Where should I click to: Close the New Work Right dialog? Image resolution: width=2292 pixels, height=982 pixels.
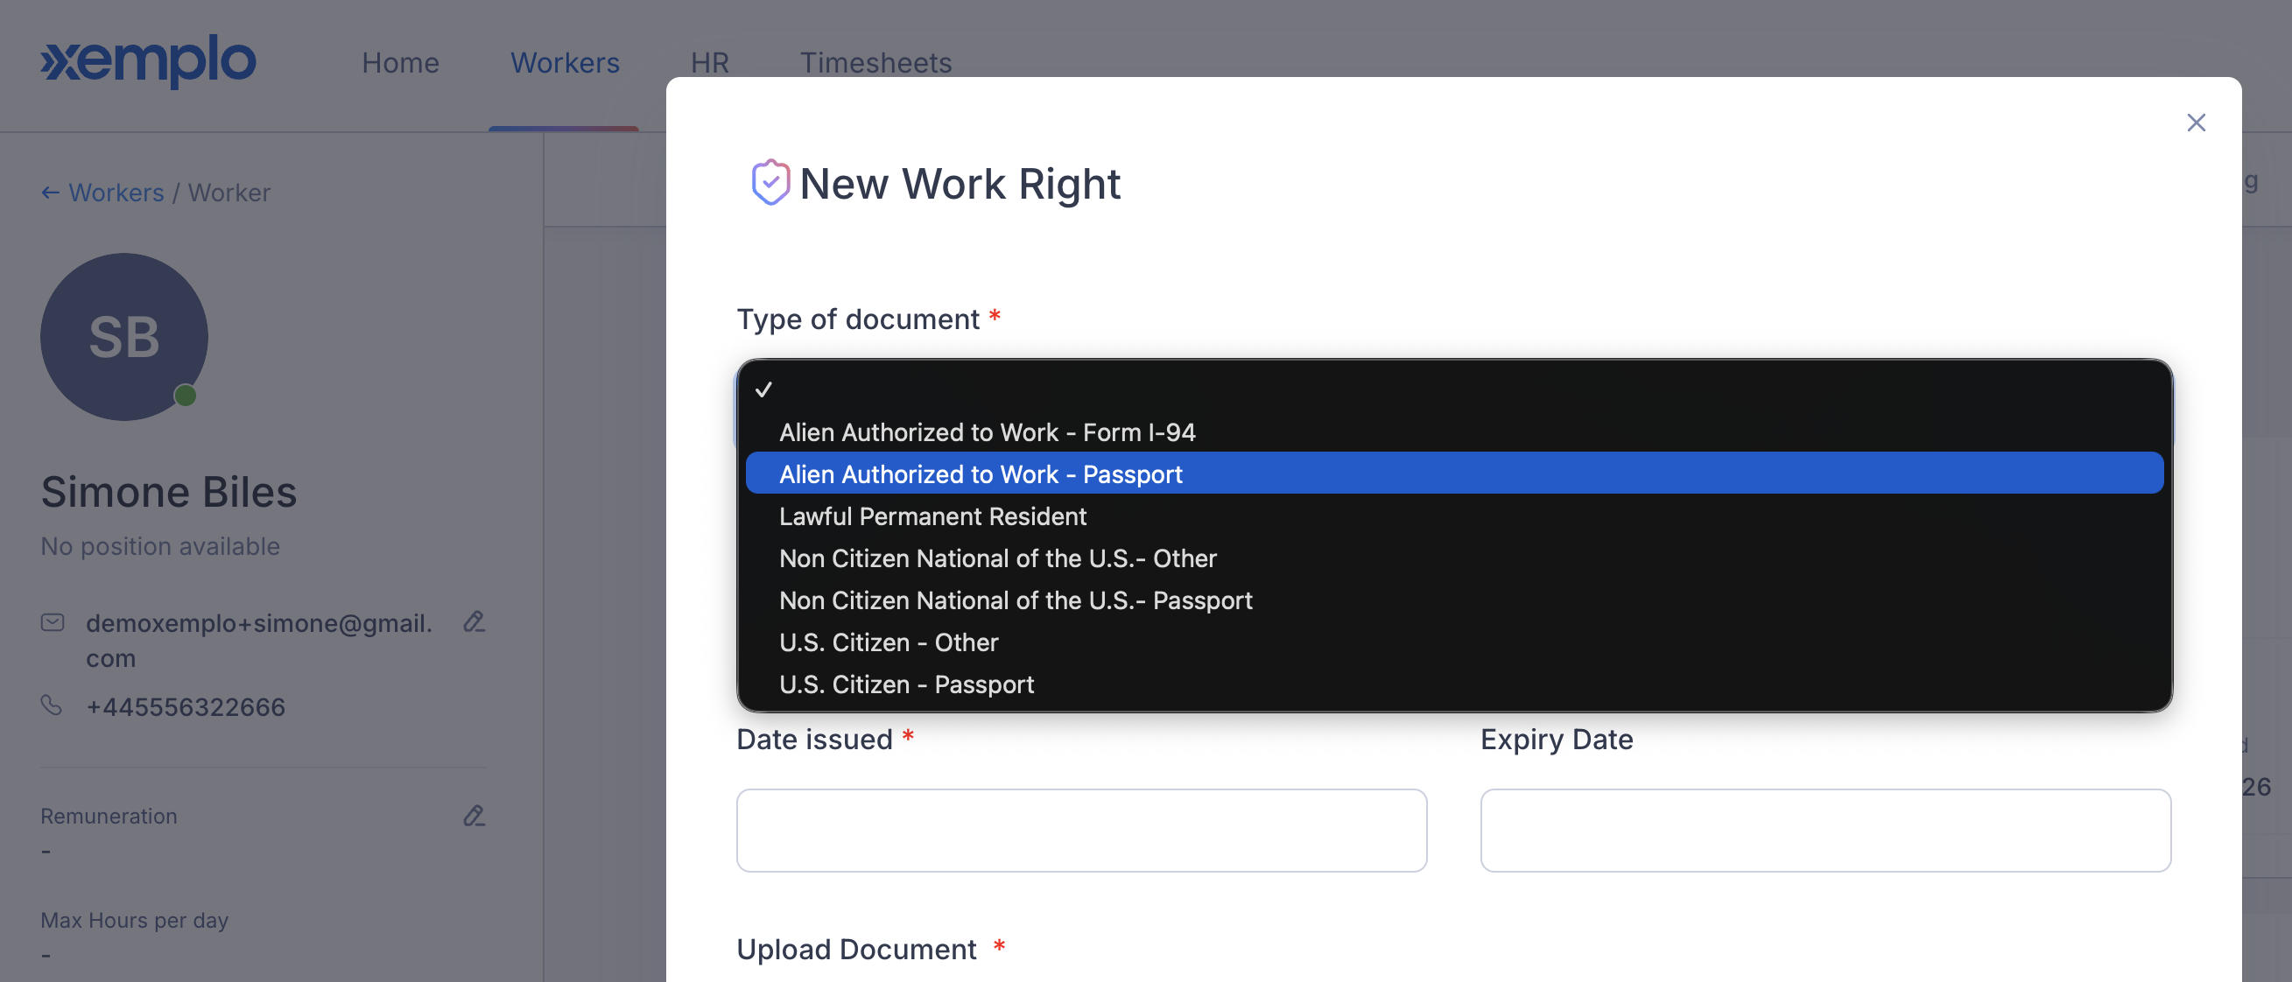(x=2195, y=122)
